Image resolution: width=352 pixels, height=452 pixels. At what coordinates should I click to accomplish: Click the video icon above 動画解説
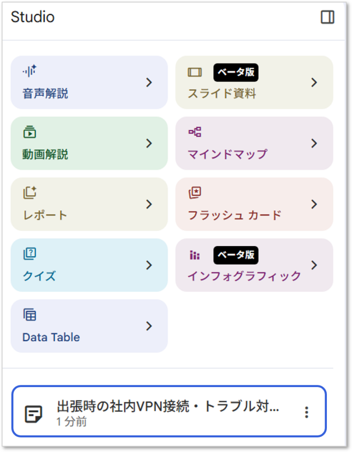tap(30, 132)
